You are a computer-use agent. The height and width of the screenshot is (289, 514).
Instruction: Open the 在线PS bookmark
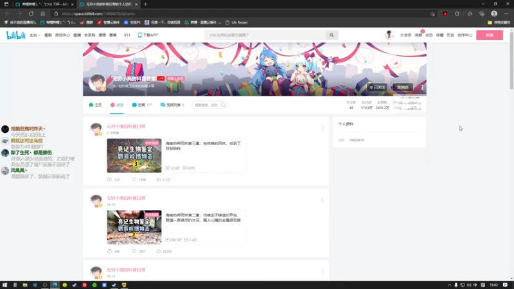point(132,22)
